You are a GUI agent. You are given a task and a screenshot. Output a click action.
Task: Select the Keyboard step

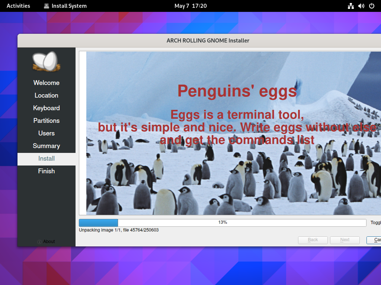point(46,108)
